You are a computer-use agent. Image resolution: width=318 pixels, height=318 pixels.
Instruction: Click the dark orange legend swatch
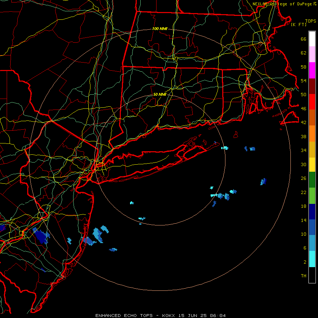click(x=312, y=117)
